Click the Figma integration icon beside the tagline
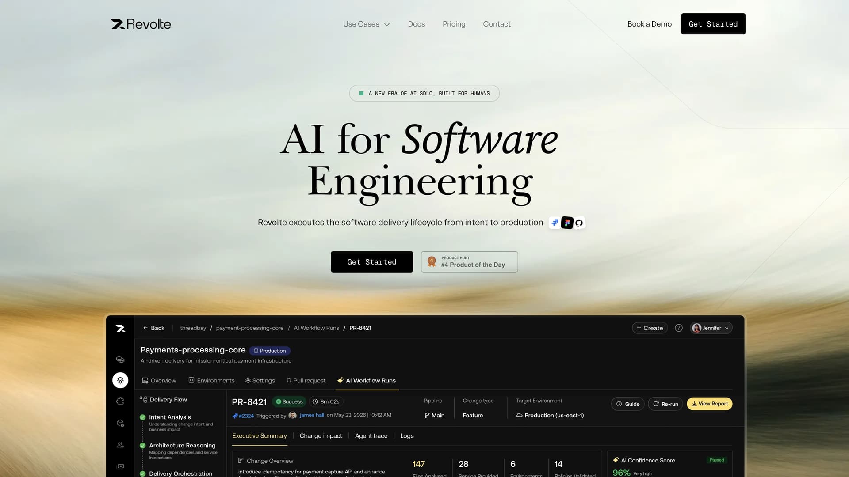The width and height of the screenshot is (849, 477). [x=567, y=223]
